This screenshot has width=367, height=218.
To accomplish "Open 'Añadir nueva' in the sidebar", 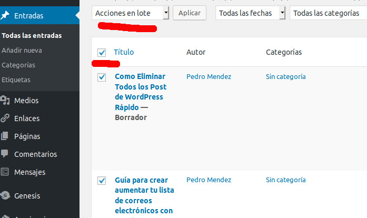I will tap(22, 51).
